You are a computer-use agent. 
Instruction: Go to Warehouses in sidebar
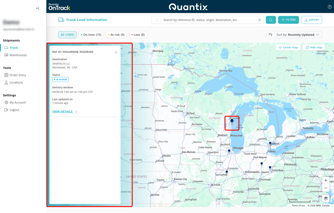pos(18,55)
